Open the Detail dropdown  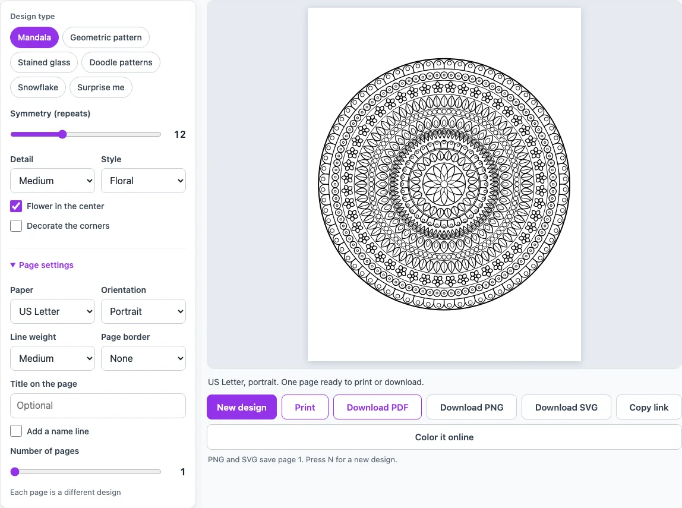point(53,181)
